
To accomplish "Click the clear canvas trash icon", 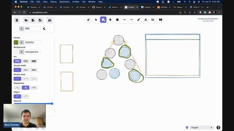I will [x=17, y=20].
